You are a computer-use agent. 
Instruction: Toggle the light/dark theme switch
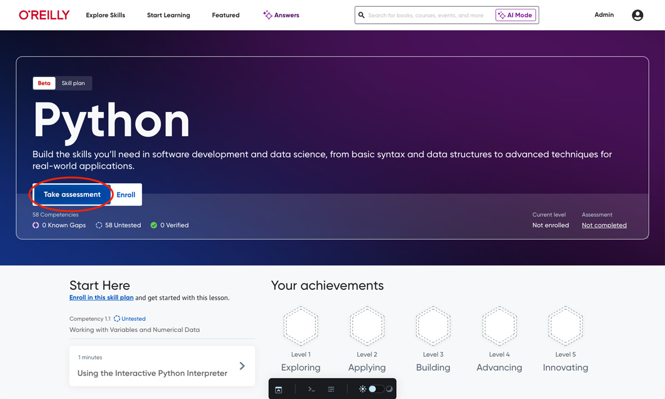point(376,389)
